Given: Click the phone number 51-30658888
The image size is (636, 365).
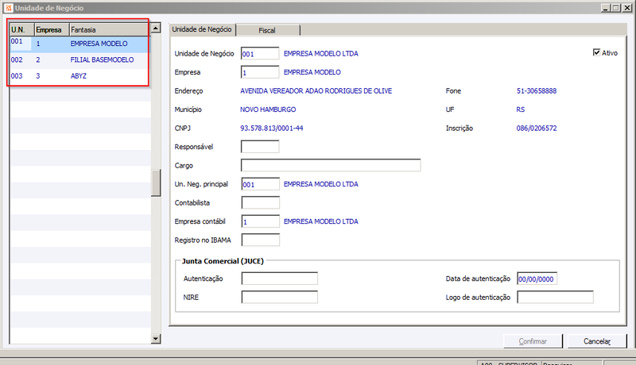Looking at the screenshot, I should (x=536, y=90).
